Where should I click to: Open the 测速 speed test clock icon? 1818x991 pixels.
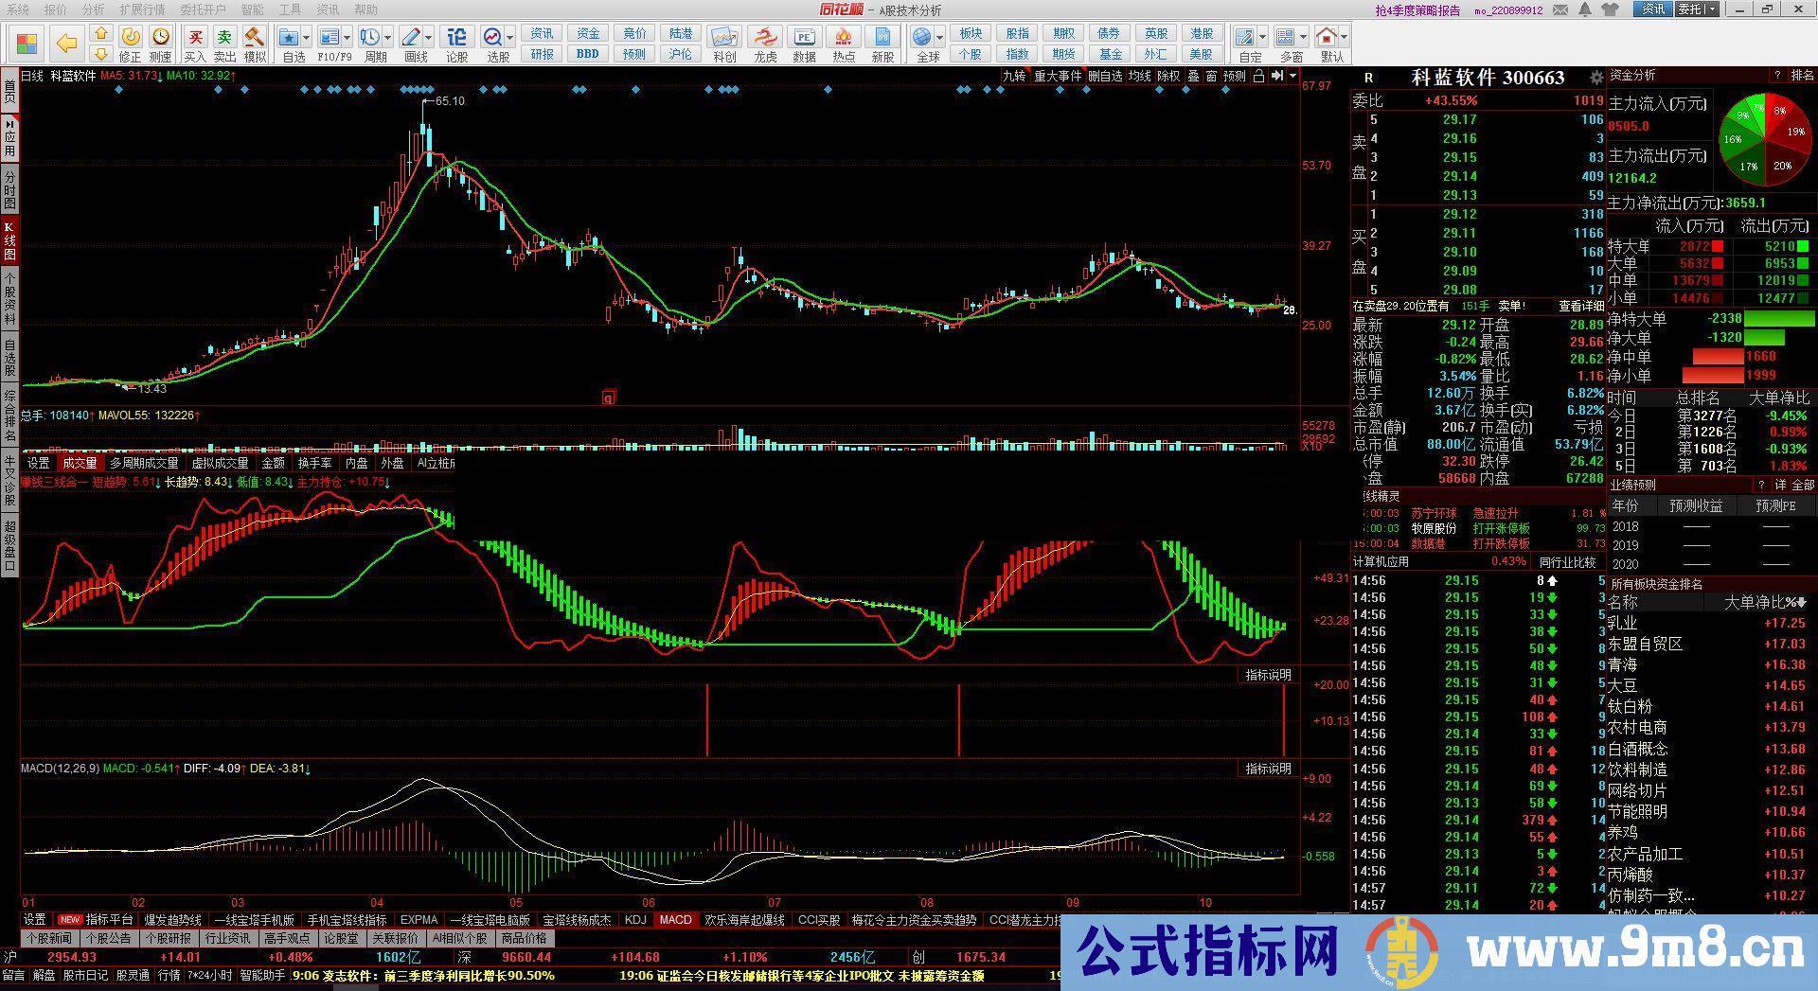tap(161, 38)
